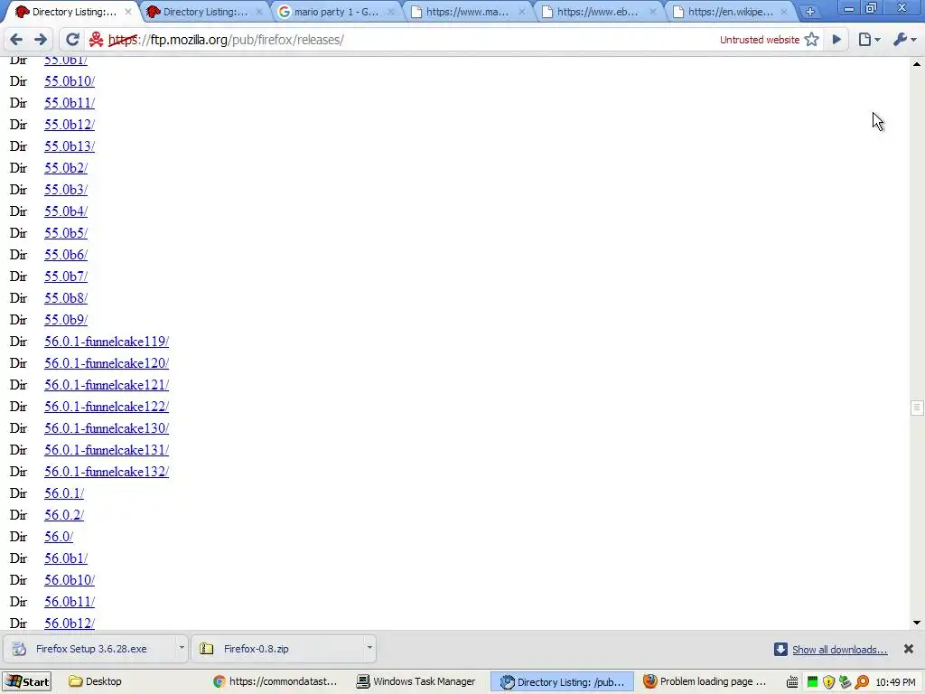Expand options for Firefox Setup 3.6.28.exe download
This screenshot has height=694, width=925.
[182, 648]
